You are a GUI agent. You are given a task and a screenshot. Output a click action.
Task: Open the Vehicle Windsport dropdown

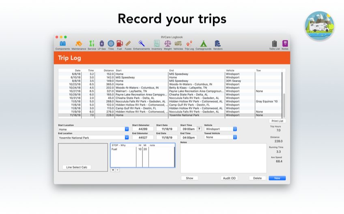[x=235, y=129]
